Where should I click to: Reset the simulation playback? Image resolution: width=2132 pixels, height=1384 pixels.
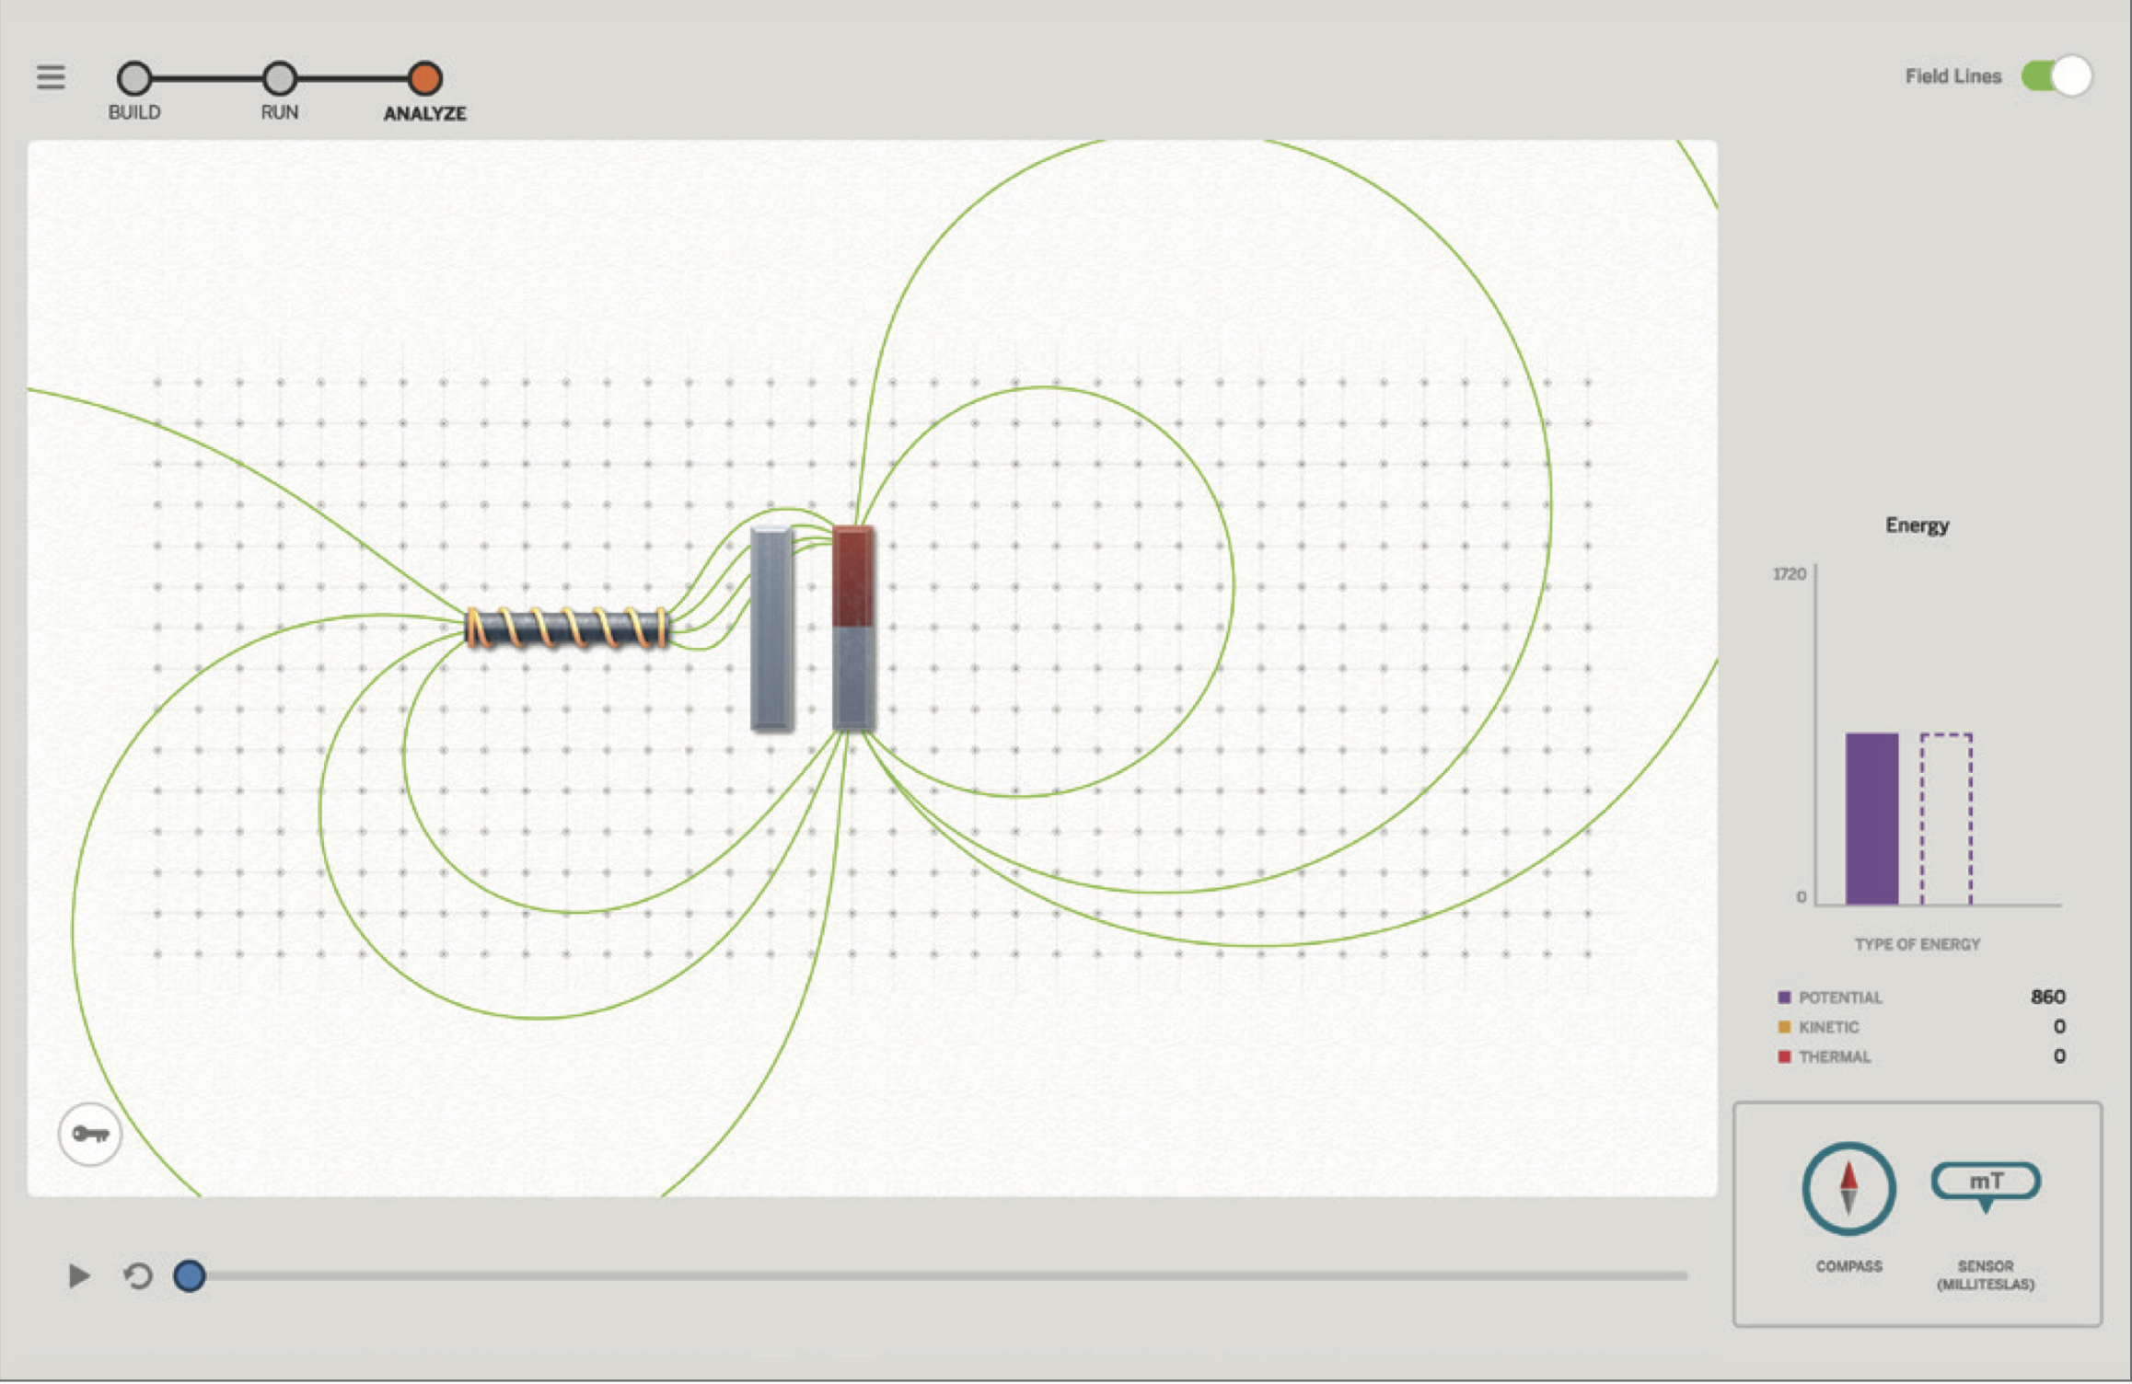(x=138, y=1276)
